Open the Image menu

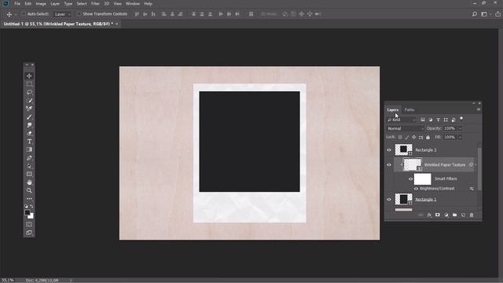(x=41, y=4)
